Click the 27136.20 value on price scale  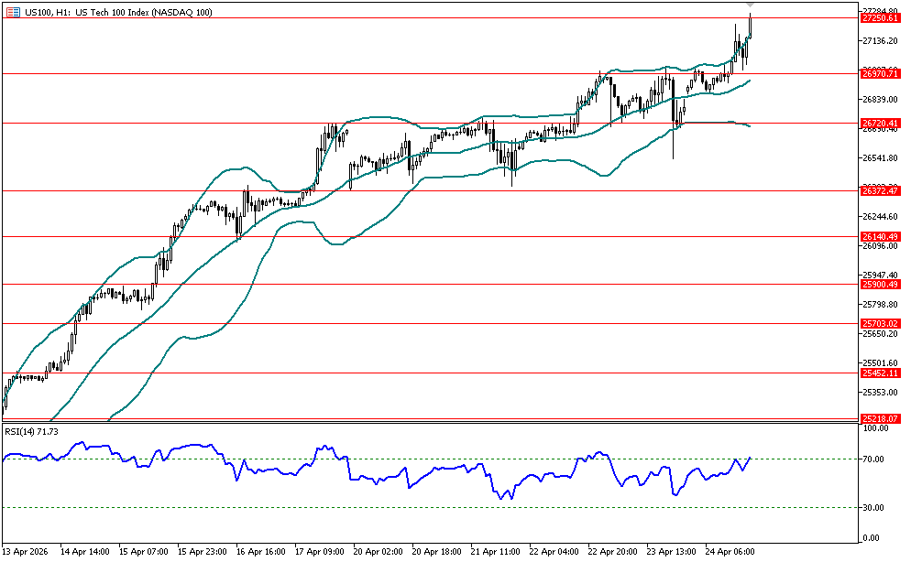click(879, 41)
